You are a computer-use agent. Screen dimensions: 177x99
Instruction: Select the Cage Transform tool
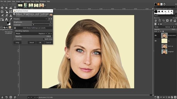[11, 12]
